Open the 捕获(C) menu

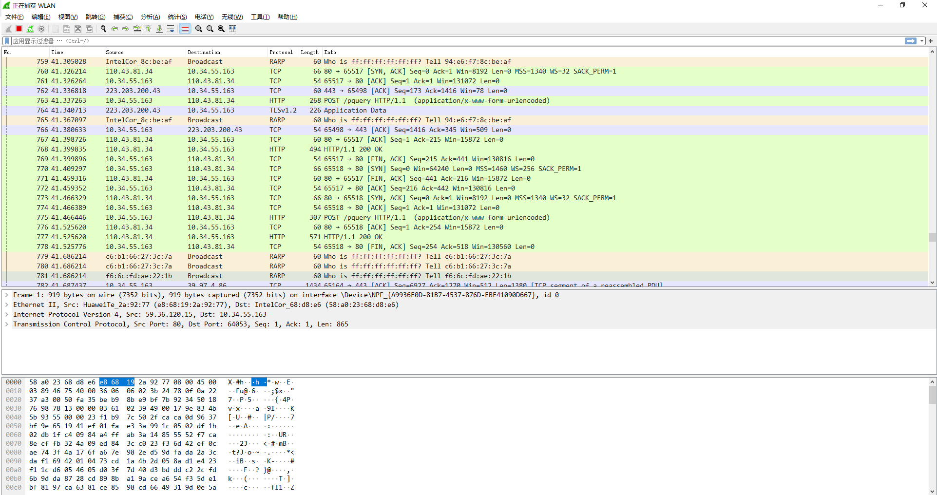[123, 17]
